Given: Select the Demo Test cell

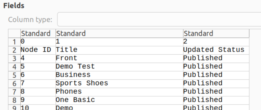Looking at the screenshot, I should [119, 67].
